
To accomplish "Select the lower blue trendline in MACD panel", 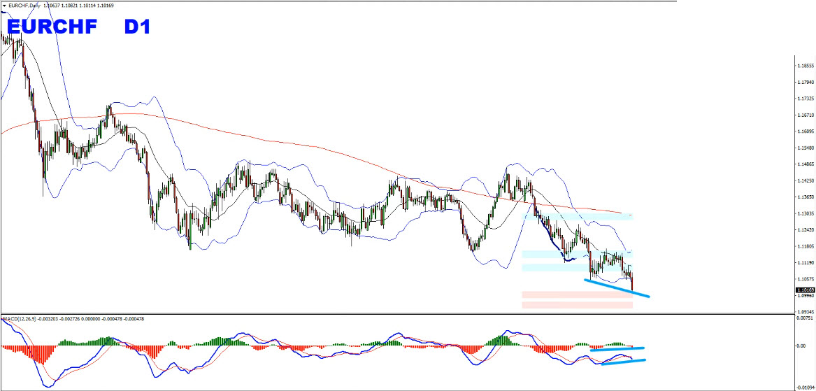I will pyautogui.click(x=622, y=362).
